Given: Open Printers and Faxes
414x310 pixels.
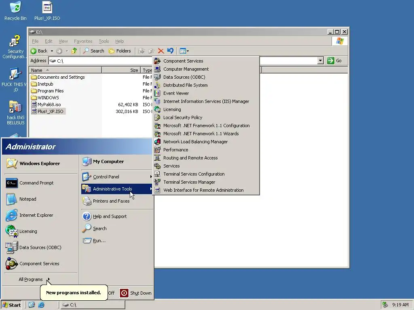Looking at the screenshot, I should 117,201.
